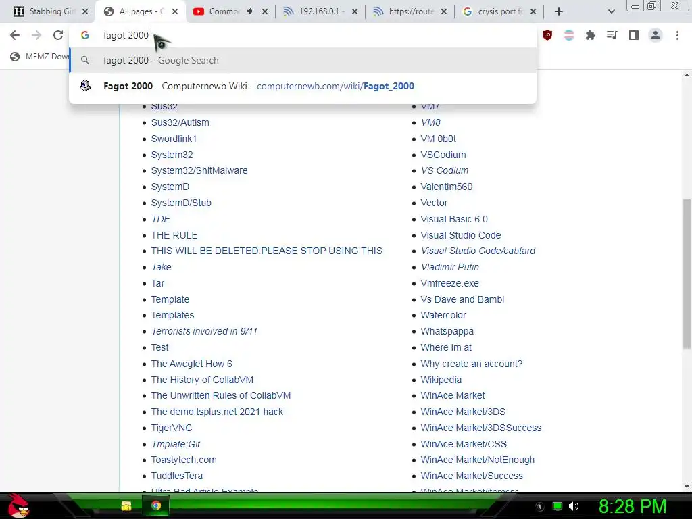Go back with the browser back arrow
The image size is (692, 519).
[x=15, y=35]
